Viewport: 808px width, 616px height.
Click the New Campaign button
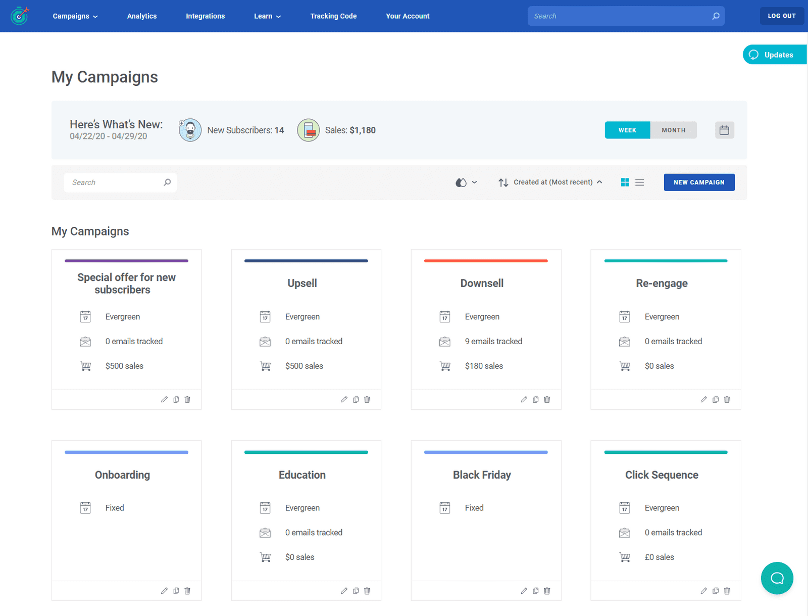[699, 182]
